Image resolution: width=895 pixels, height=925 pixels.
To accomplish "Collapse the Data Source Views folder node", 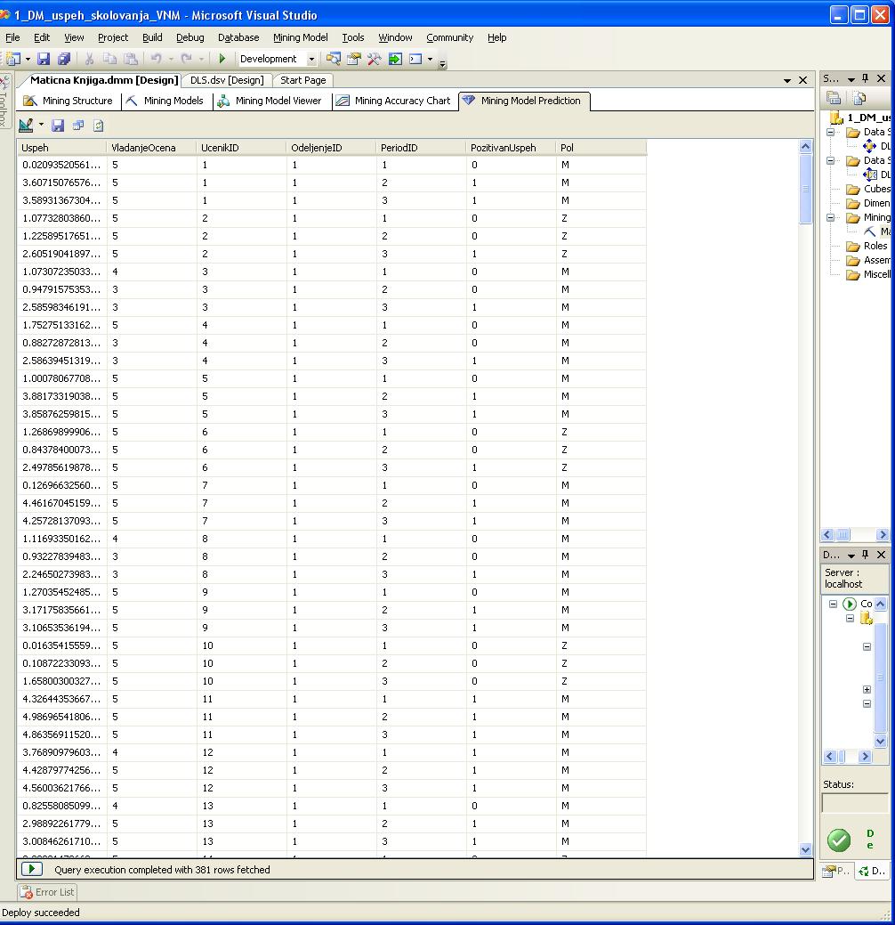I will click(x=830, y=160).
